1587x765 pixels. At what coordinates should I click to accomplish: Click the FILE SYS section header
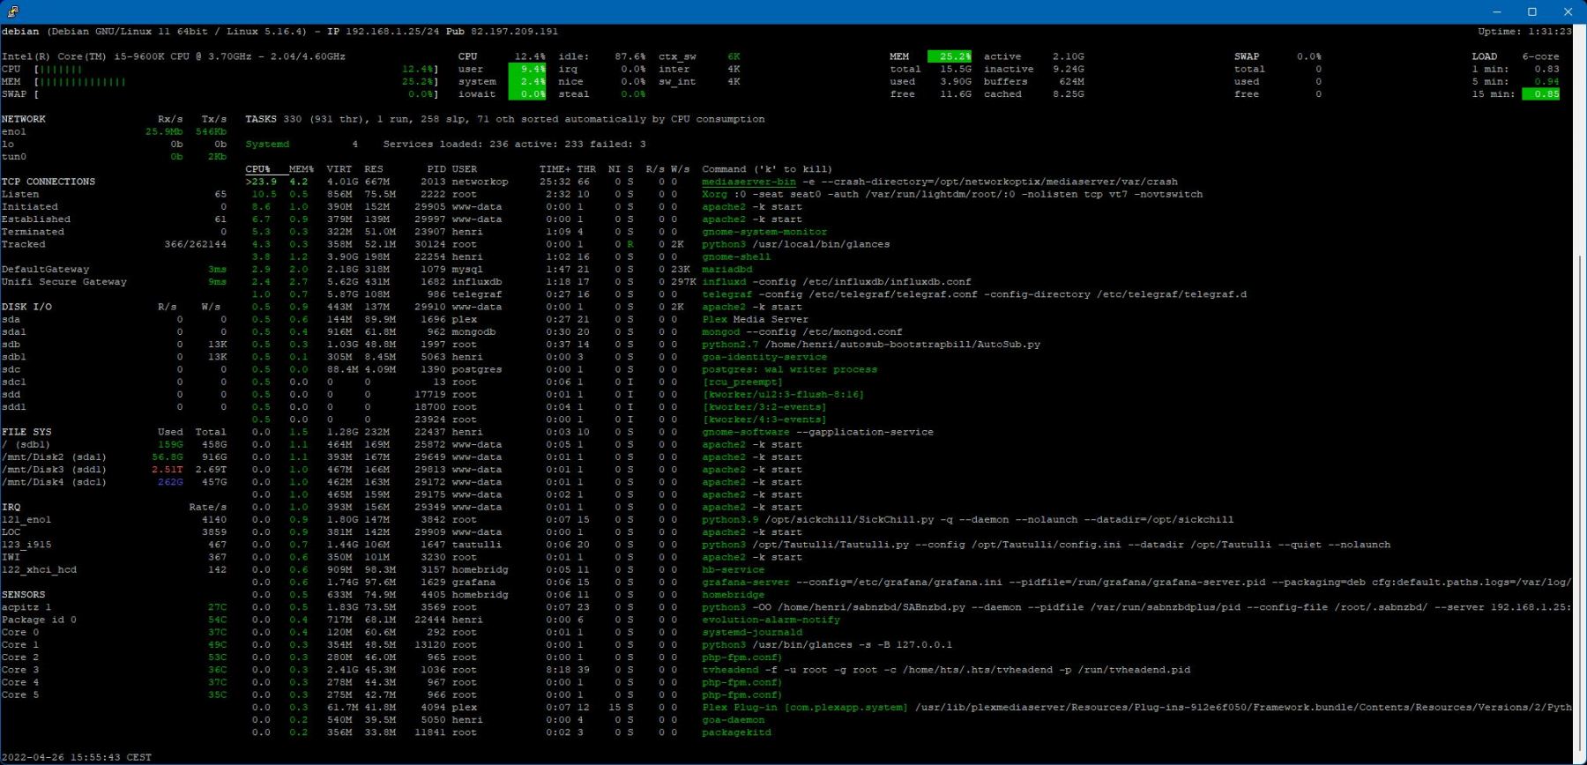[26, 432]
